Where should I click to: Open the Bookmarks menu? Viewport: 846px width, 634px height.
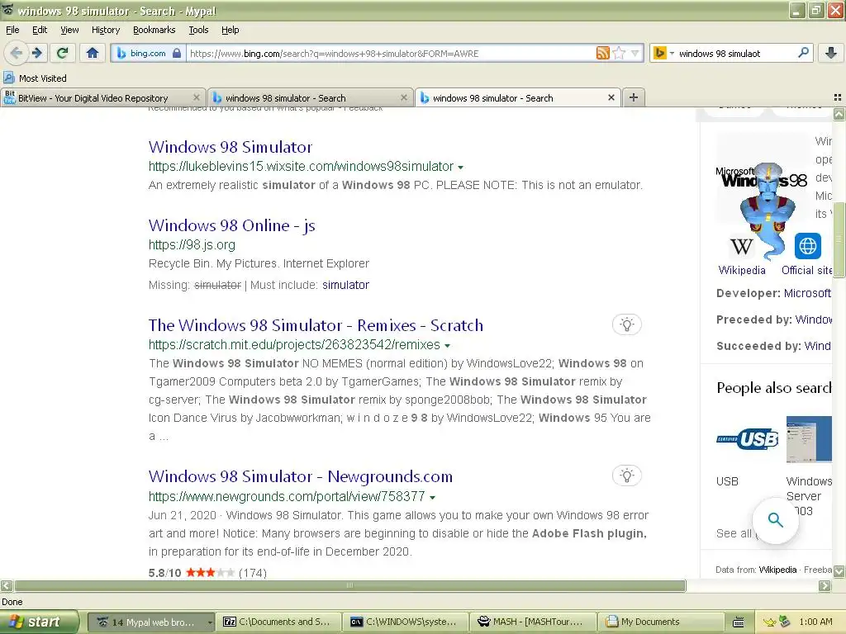[x=154, y=30]
